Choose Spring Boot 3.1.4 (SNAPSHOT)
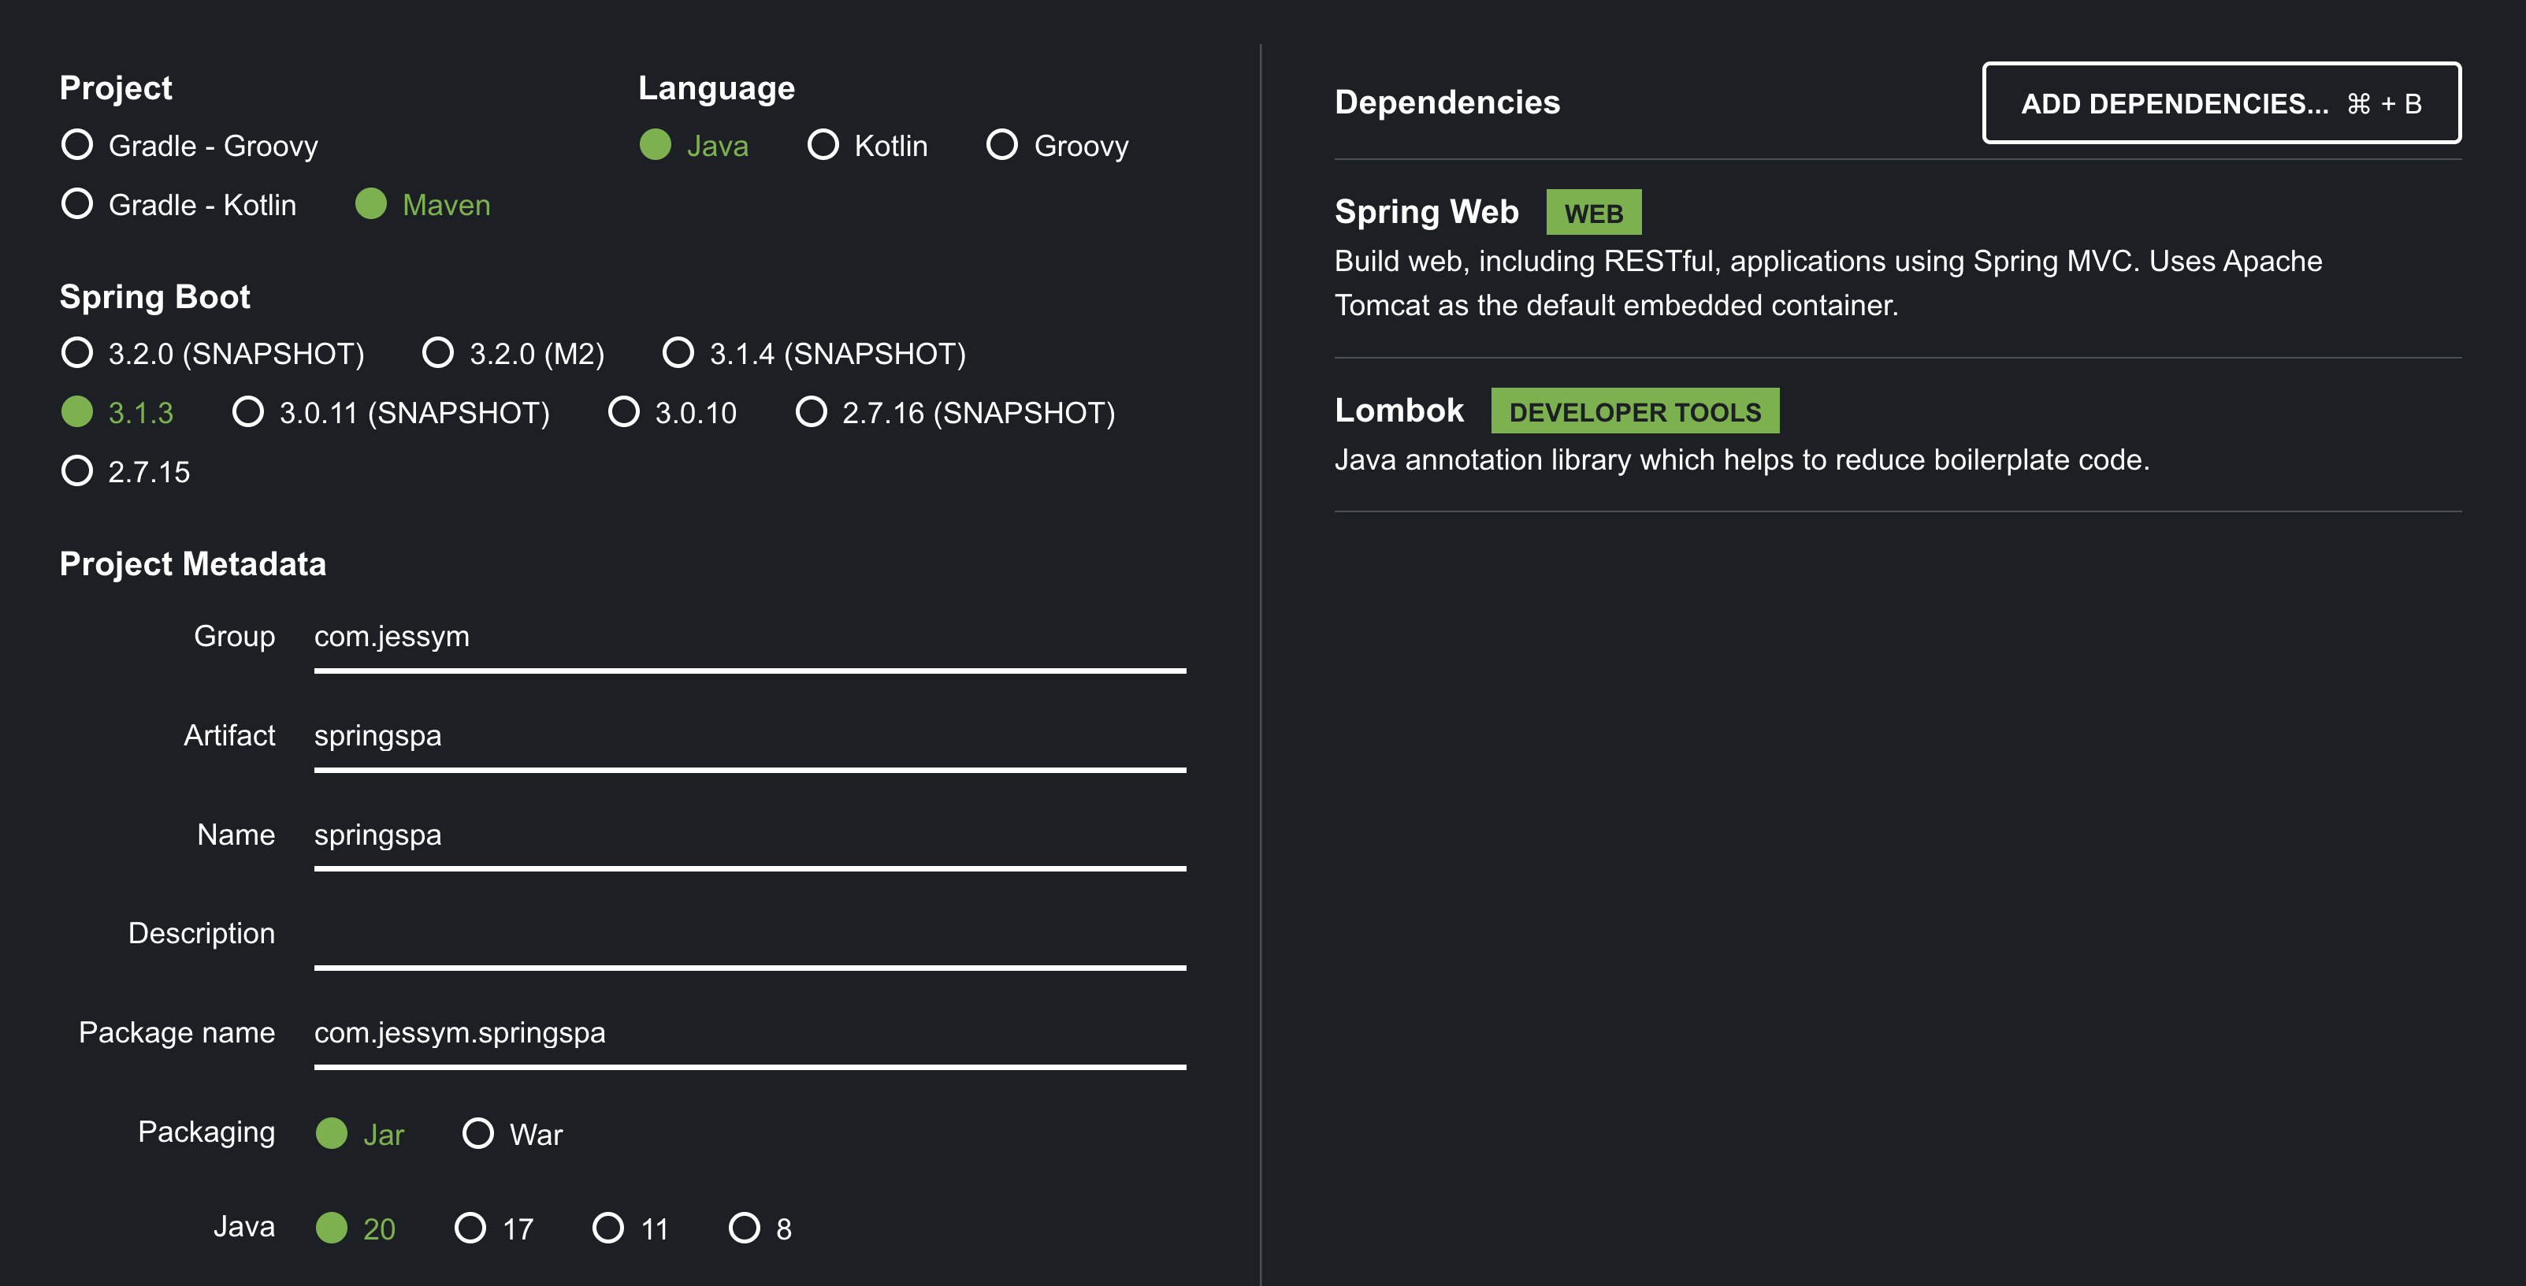 tap(814, 353)
